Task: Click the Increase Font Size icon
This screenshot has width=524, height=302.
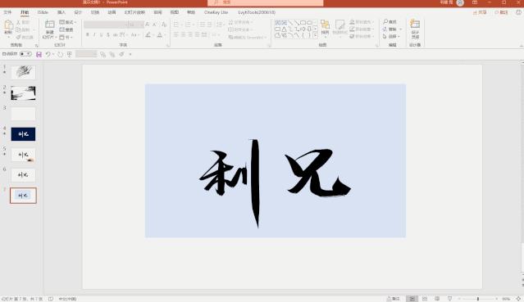Action: point(148,25)
